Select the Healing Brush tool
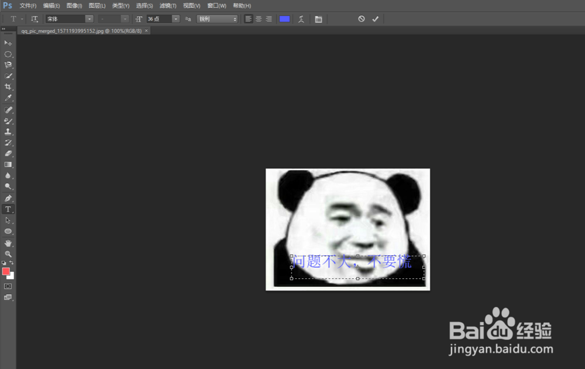 coord(8,110)
